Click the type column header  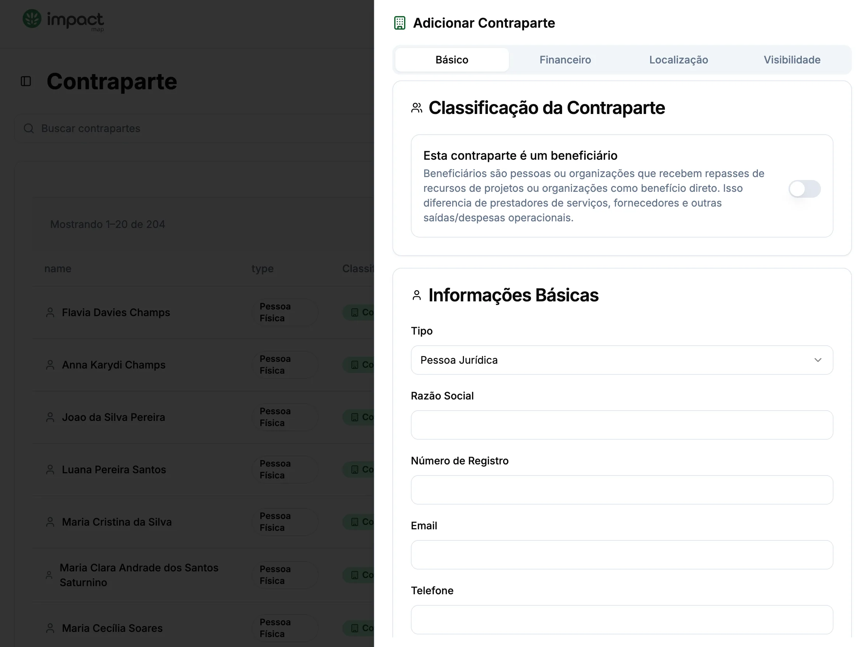pos(262,269)
